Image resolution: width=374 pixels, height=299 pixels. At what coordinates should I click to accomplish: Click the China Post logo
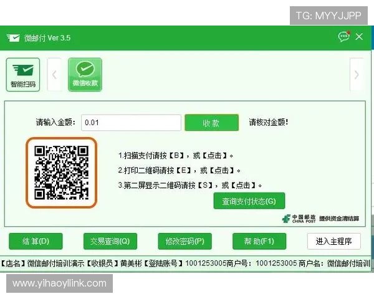pyautogui.click(x=299, y=219)
